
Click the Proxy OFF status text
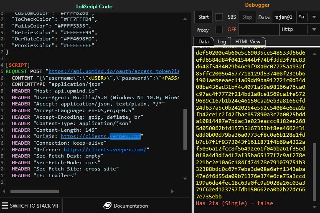[x=232, y=30]
